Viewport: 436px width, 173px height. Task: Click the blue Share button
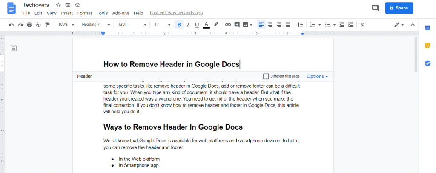pyautogui.click(x=399, y=8)
